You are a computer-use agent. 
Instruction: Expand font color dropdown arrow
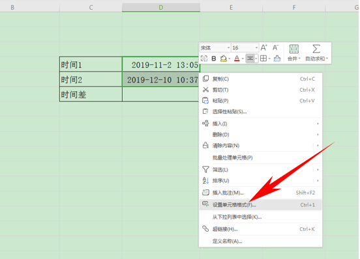tap(243, 59)
